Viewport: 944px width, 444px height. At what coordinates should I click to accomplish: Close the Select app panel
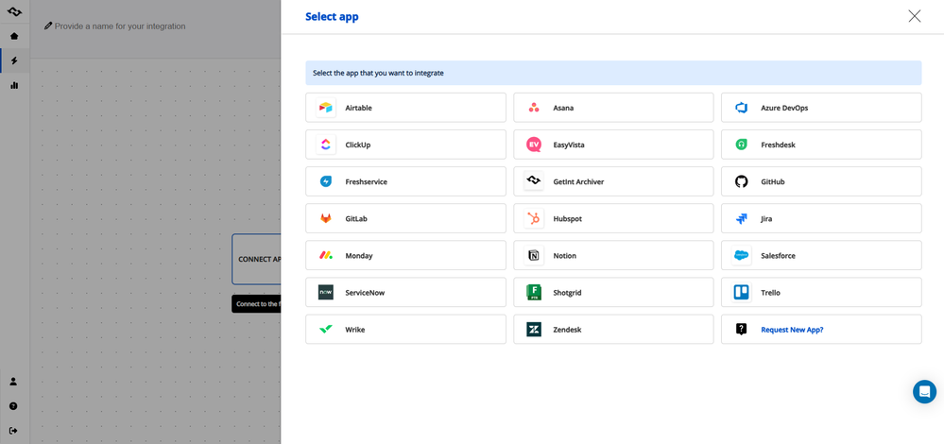pyautogui.click(x=915, y=16)
